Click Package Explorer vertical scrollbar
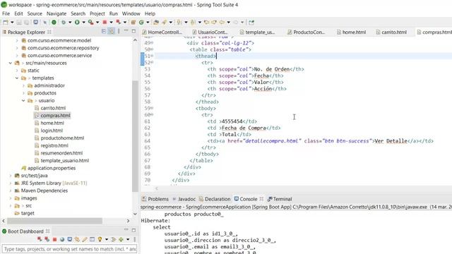452x254 pixels. [135, 135]
